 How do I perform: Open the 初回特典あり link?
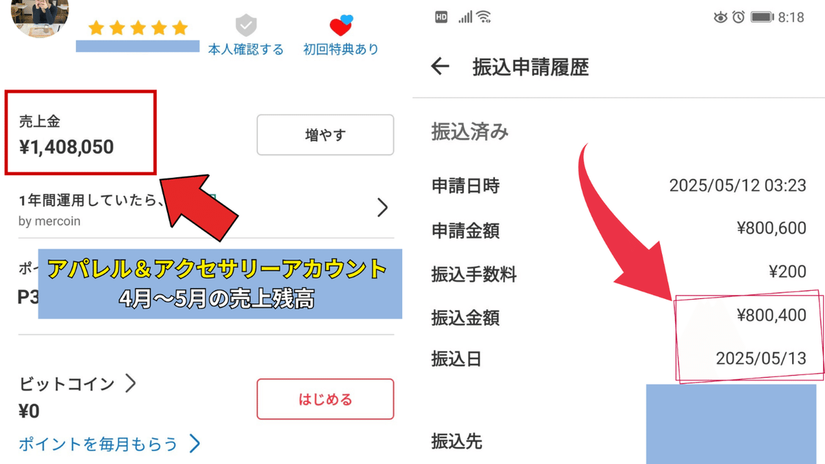point(341,49)
